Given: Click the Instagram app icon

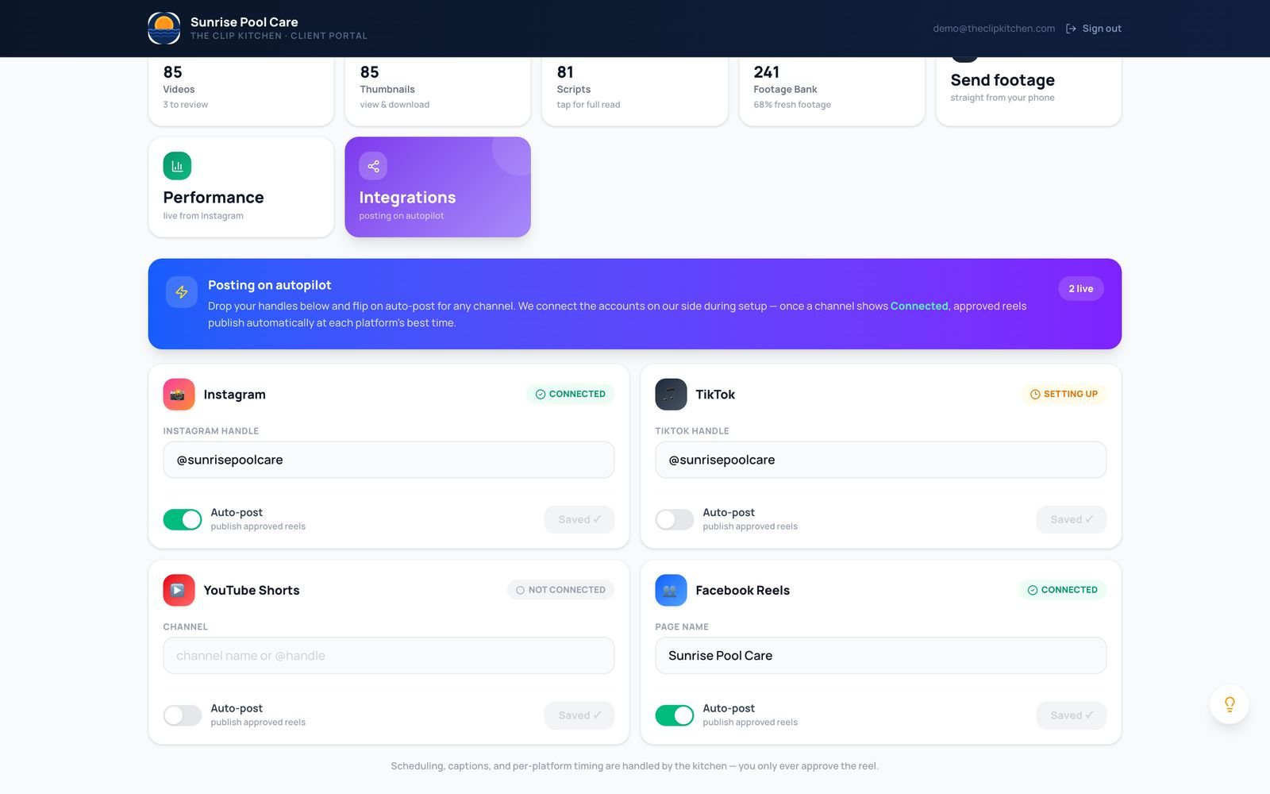Looking at the screenshot, I should (x=179, y=395).
